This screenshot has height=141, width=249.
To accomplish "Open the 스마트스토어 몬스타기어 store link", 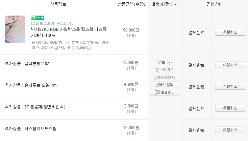I will coord(53,23).
